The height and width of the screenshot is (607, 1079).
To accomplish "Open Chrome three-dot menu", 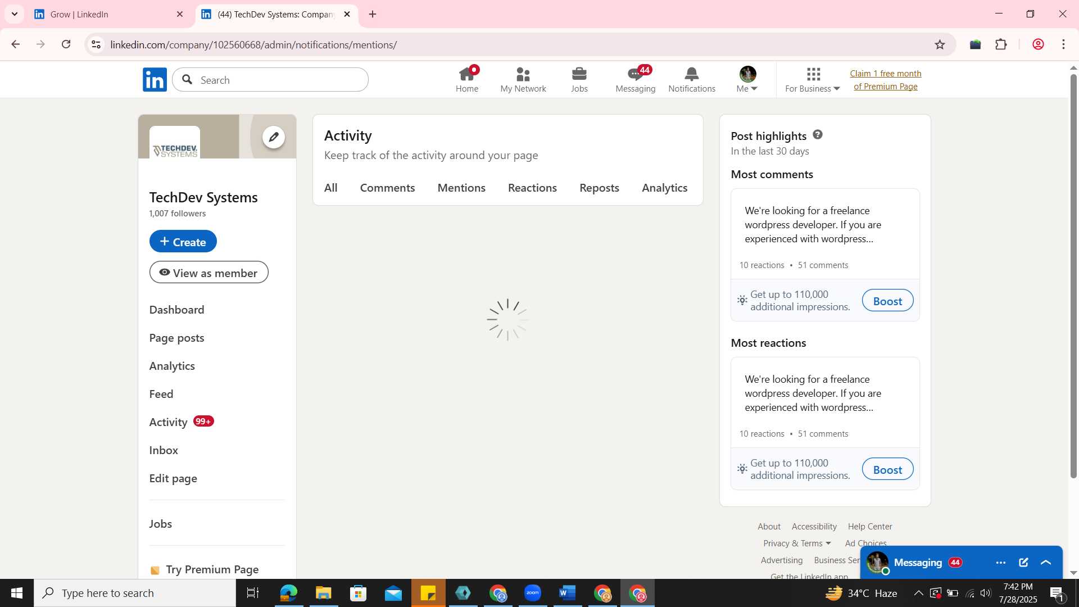I will point(1063,44).
